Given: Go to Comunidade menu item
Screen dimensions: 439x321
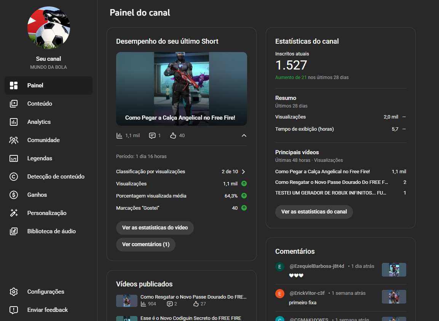Looking at the screenshot, I should (48, 140).
